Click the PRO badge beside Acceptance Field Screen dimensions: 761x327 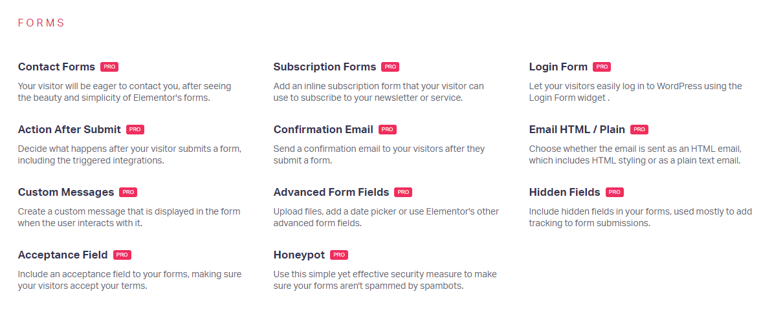(122, 255)
